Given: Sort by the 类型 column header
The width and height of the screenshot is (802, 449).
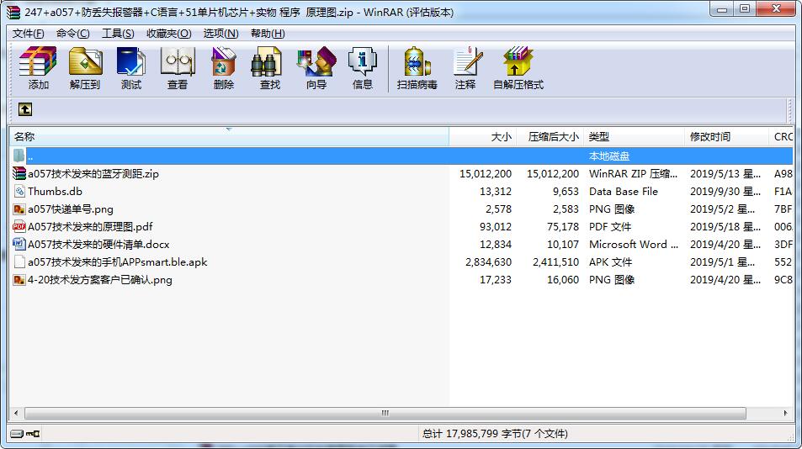Looking at the screenshot, I should tap(634, 136).
